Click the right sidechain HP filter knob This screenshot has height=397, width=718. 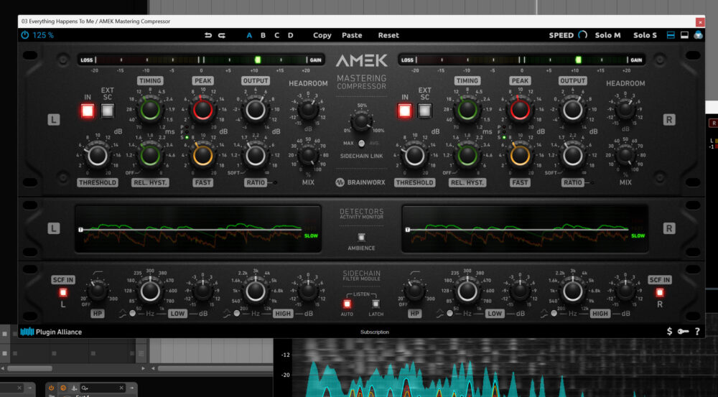[414, 291]
